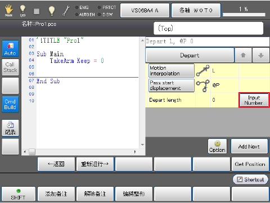Click the horizontal scroll right arrow
This screenshot has height=203, width=270.
pos(135,152)
